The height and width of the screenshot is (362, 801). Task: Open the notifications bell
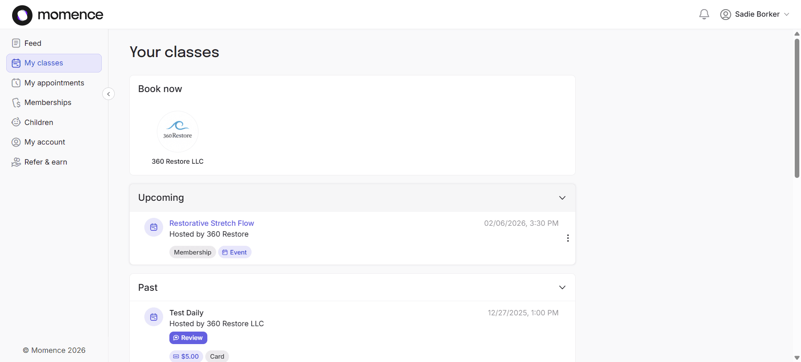tap(704, 14)
